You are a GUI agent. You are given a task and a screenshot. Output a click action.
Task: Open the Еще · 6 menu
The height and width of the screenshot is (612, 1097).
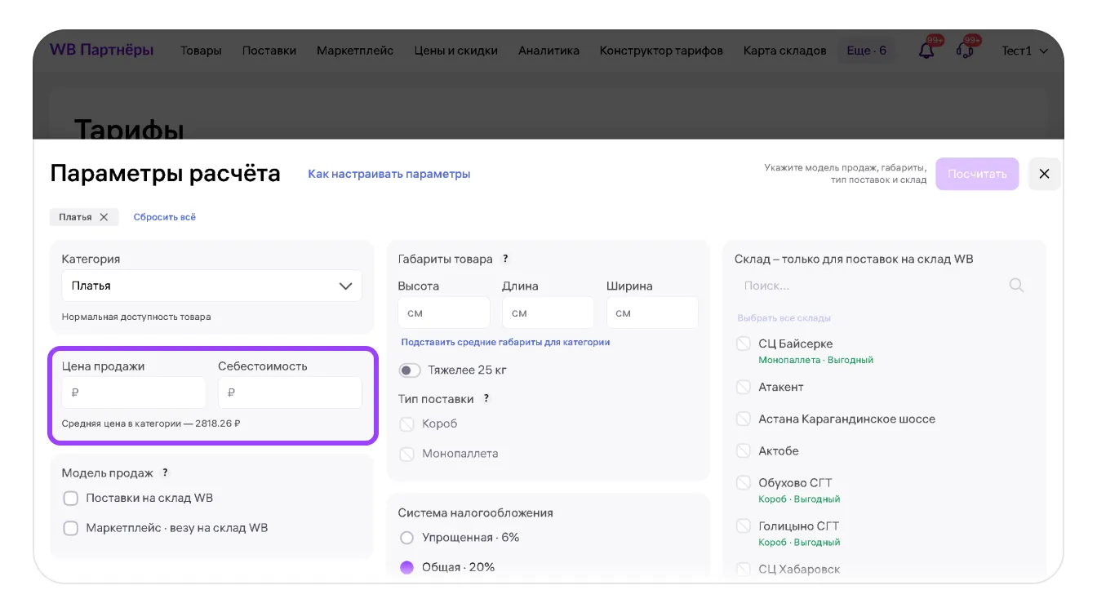tap(867, 51)
